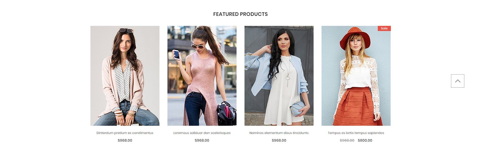Click the red hat on the fourth model

tap(355, 38)
